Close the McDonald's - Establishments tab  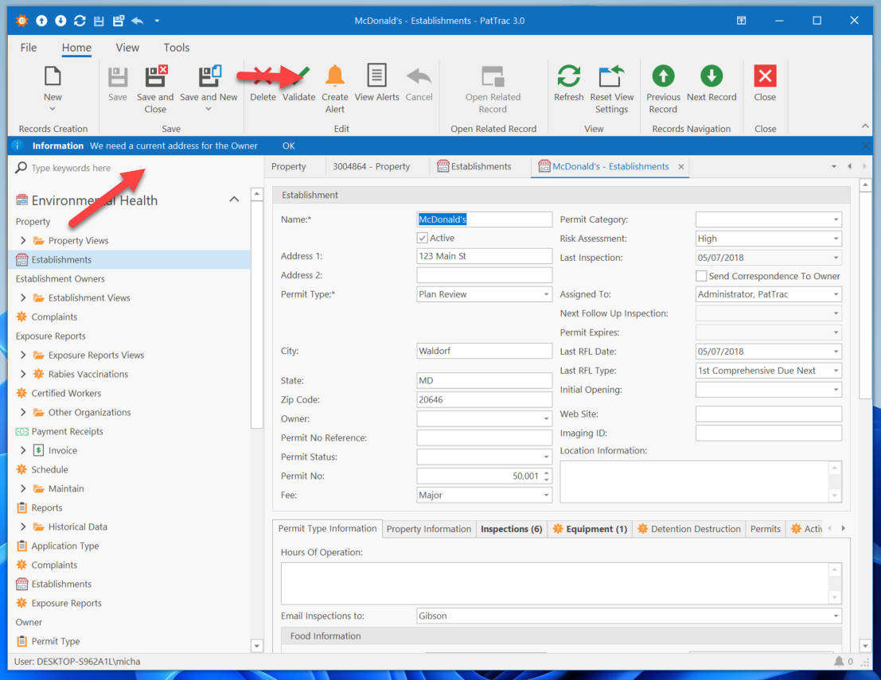point(681,167)
